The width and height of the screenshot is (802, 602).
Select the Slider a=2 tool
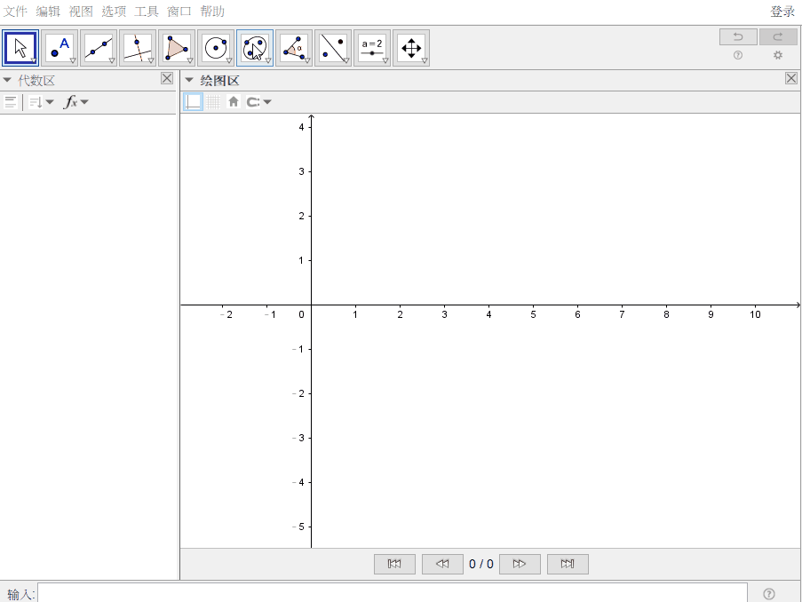[x=372, y=48]
